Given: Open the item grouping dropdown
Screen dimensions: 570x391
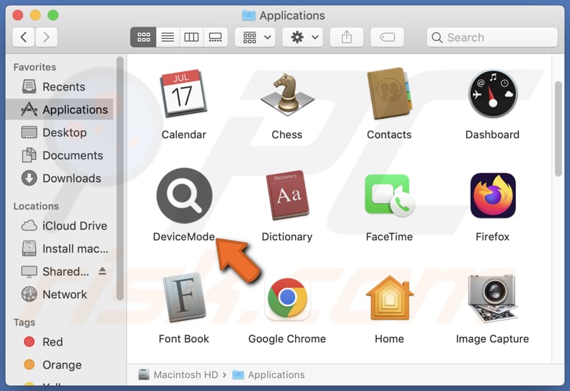Looking at the screenshot, I should pyautogui.click(x=255, y=37).
